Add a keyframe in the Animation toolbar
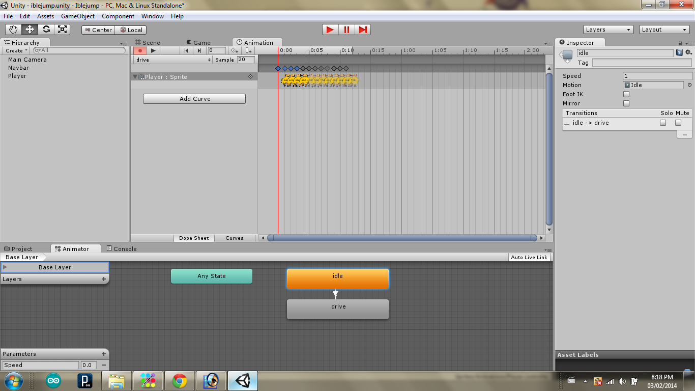The image size is (695, 391). pyautogui.click(x=235, y=50)
